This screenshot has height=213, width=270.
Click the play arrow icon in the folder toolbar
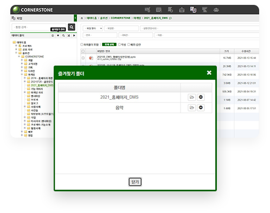[x=74, y=36]
